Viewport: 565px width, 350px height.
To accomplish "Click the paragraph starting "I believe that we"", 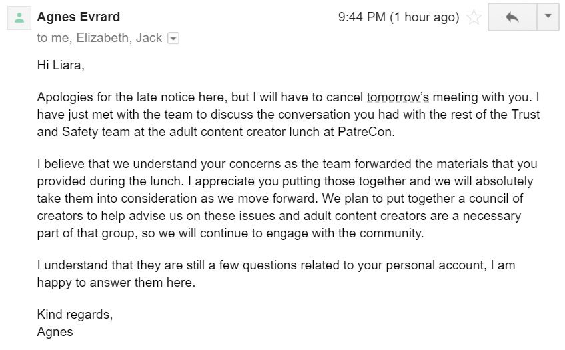I will click(x=288, y=199).
